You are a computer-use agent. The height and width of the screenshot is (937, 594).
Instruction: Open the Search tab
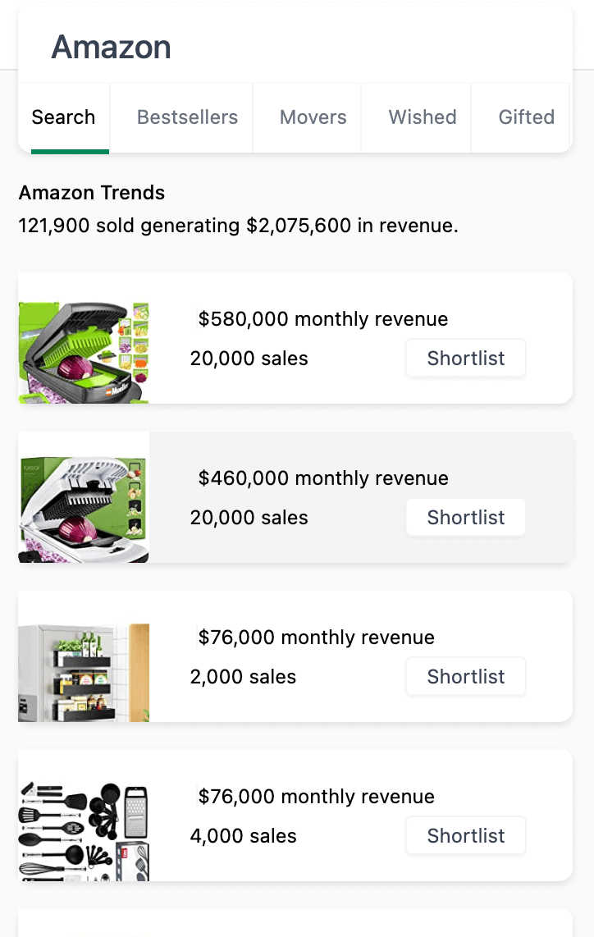tap(63, 117)
